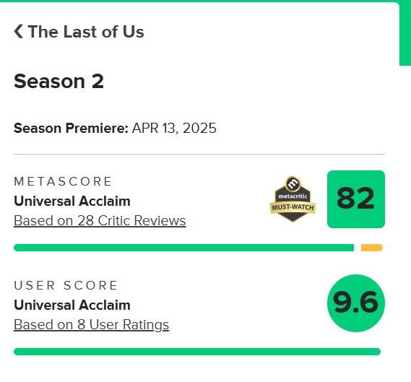Open The Last of Us show title link
Image resolution: width=411 pixels, height=382 pixels.
tap(86, 32)
